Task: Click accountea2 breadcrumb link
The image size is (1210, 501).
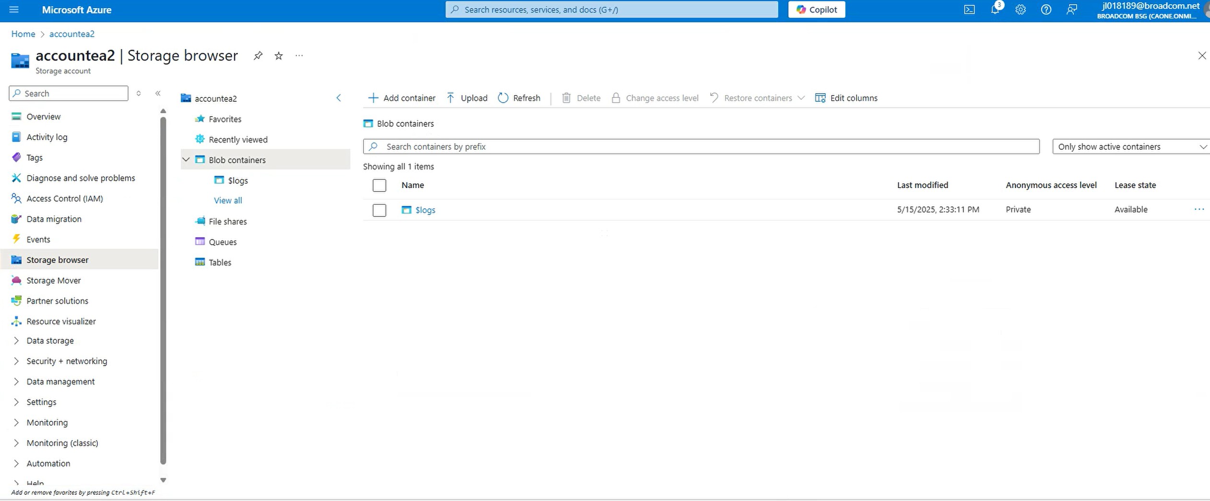Action: coord(72,34)
